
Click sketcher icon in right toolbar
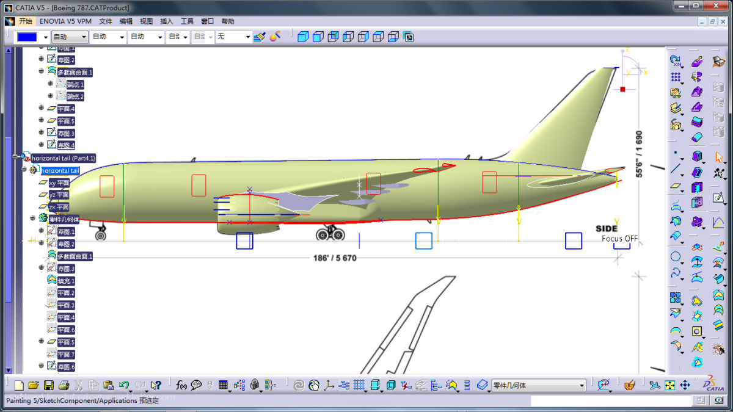(x=718, y=197)
